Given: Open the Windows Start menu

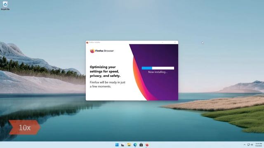Looking at the screenshot, I should 117,145.
